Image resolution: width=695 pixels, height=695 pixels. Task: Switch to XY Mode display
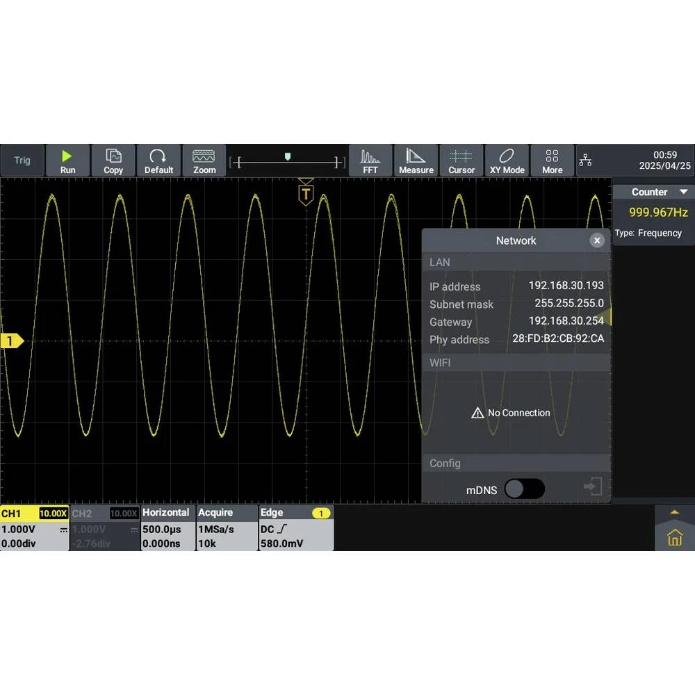(507, 161)
